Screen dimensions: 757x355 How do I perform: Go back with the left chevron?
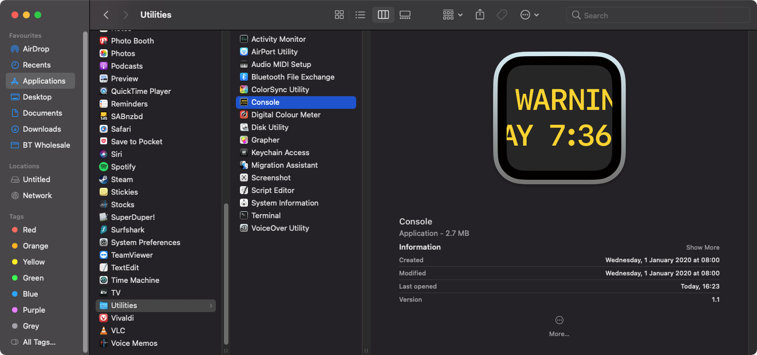pyautogui.click(x=106, y=15)
